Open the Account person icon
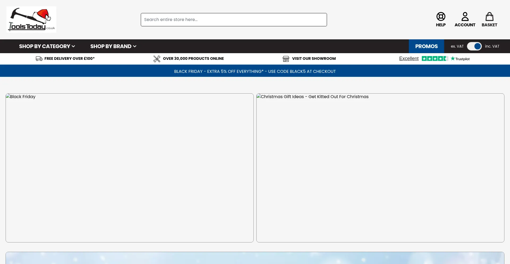This screenshot has width=510, height=264. [x=465, y=16]
